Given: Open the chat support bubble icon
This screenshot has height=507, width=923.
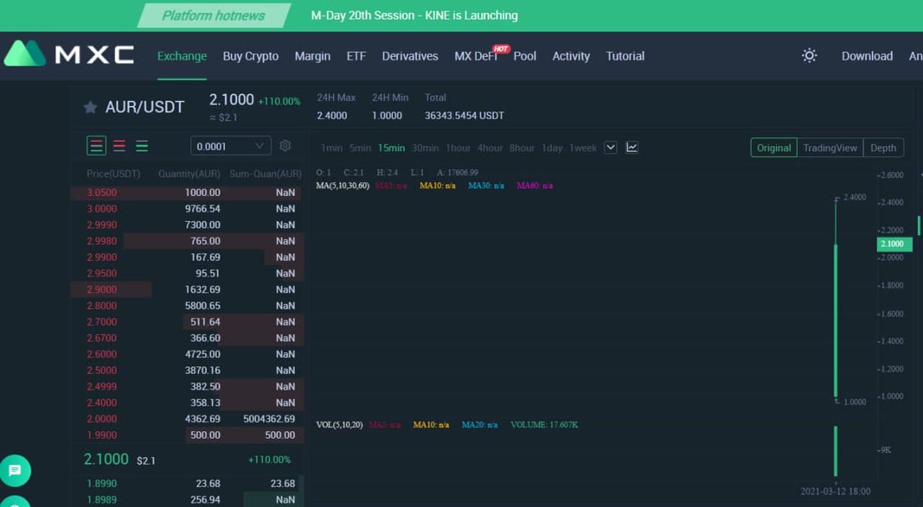Looking at the screenshot, I should pos(15,470).
